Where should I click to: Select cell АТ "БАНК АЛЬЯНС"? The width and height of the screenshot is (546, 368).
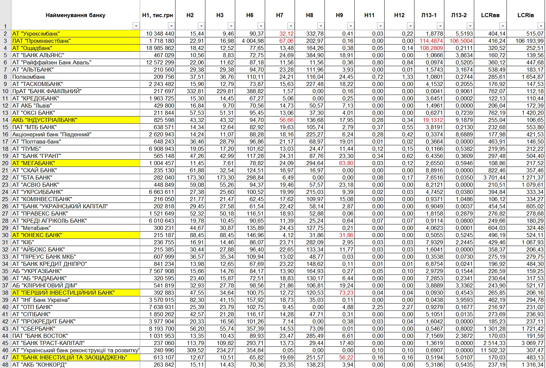pyautogui.click(x=76, y=55)
